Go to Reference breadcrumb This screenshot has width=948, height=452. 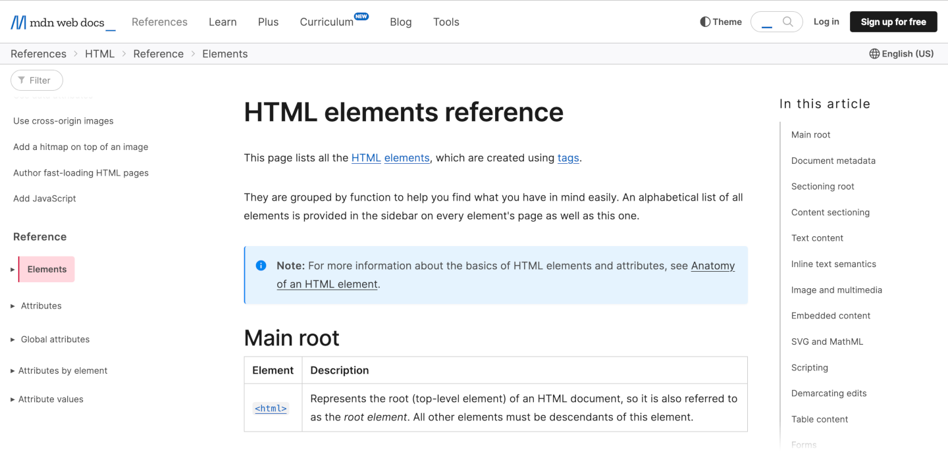158,54
